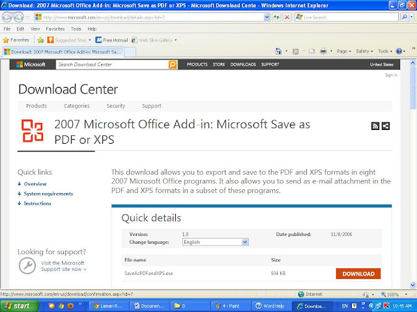
Task: Click in the Search Download Center field
Action: (112, 64)
